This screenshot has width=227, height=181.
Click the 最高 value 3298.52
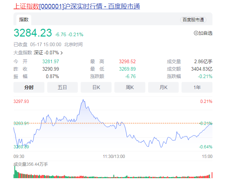click(x=127, y=61)
